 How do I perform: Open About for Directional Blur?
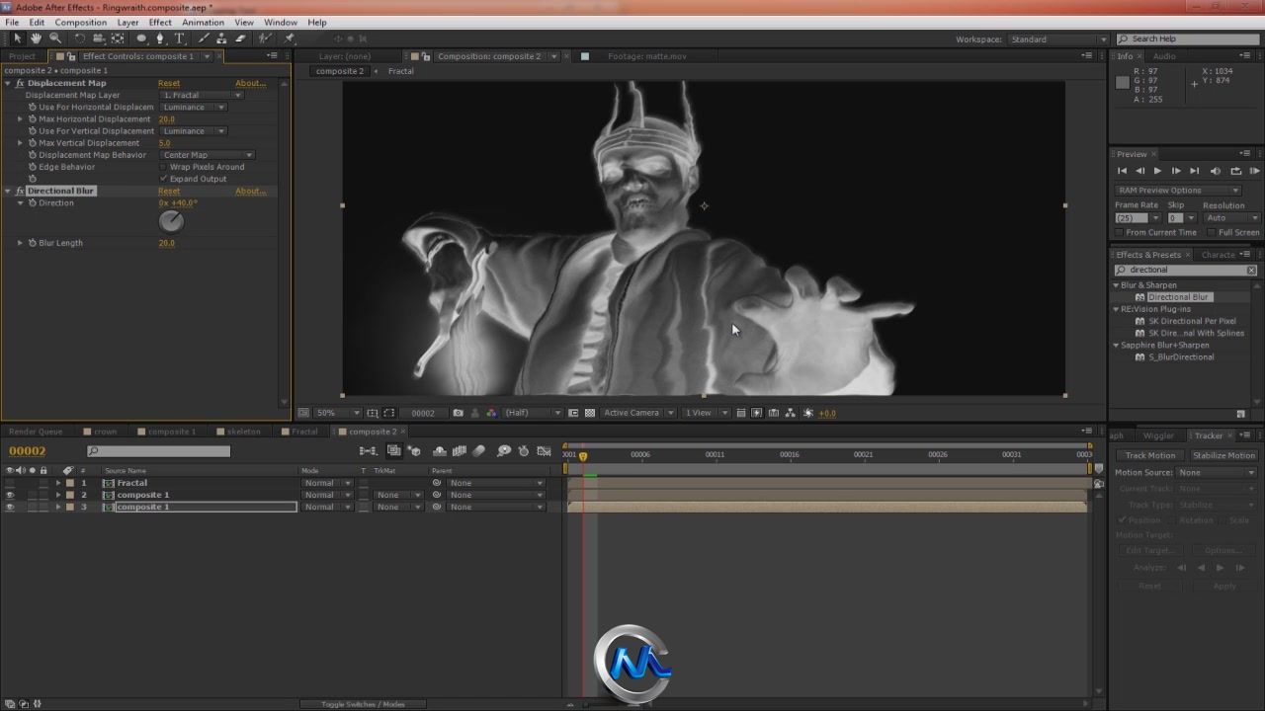tap(251, 191)
